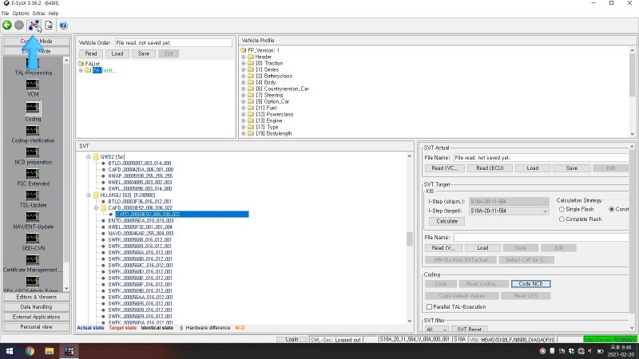This screenshot has height=359, width=639.
Task: Click the Login button in status bar
Action: (292, 340)
